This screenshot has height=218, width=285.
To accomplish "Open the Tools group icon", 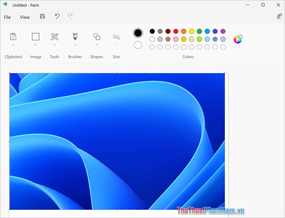I will (54, 37).
